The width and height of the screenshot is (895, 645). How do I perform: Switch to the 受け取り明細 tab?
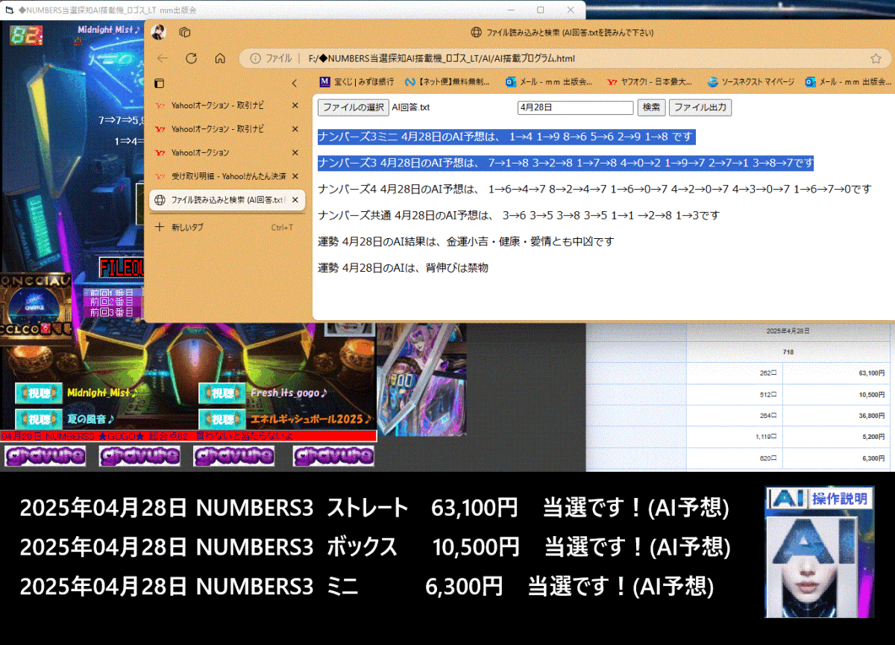(224, 176)
